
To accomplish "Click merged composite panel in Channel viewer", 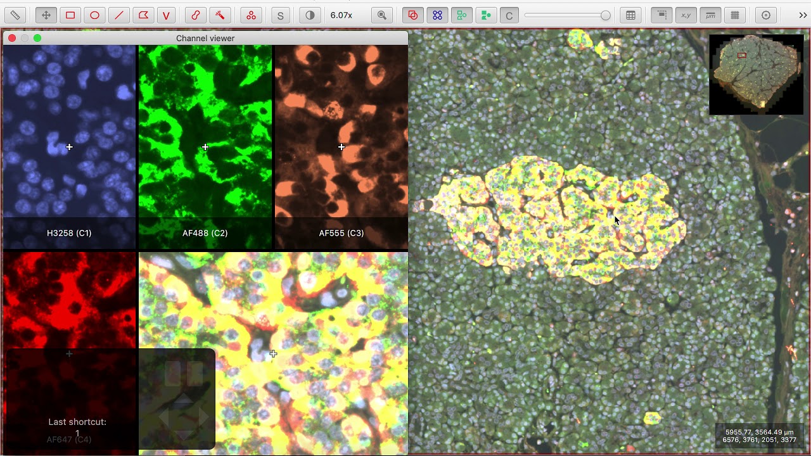I will click(273, 353).
